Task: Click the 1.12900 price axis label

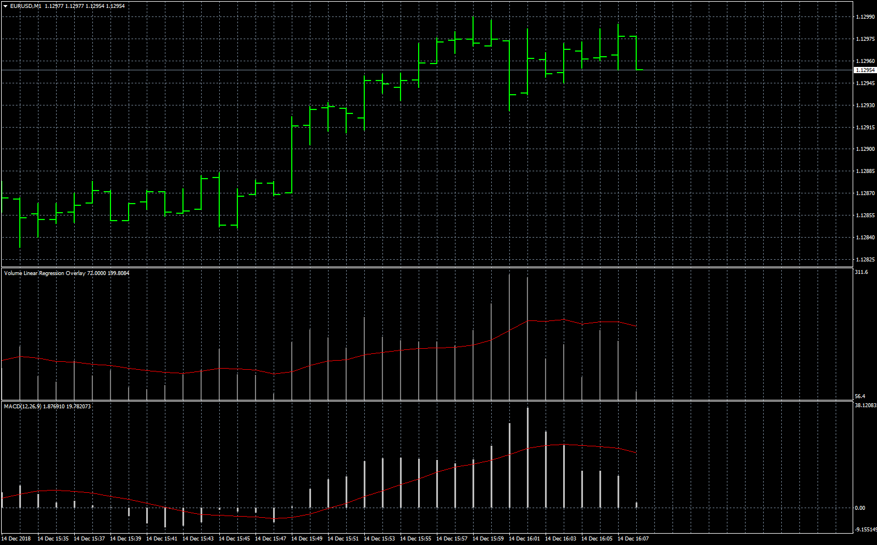Action: tap(865, 149)
